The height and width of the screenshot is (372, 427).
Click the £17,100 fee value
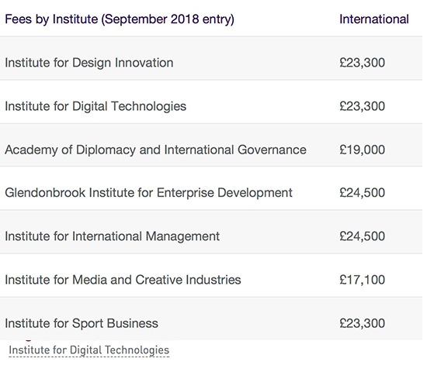(363, 280)
